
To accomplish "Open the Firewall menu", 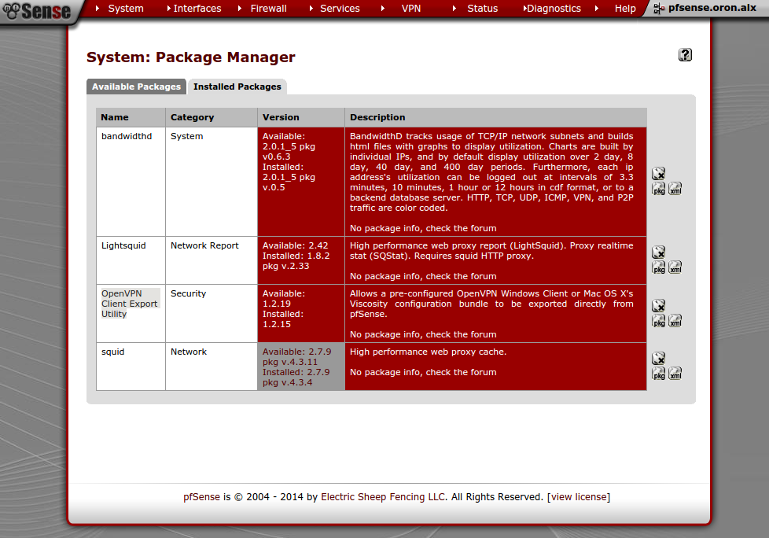I will (x=269, y=9).
